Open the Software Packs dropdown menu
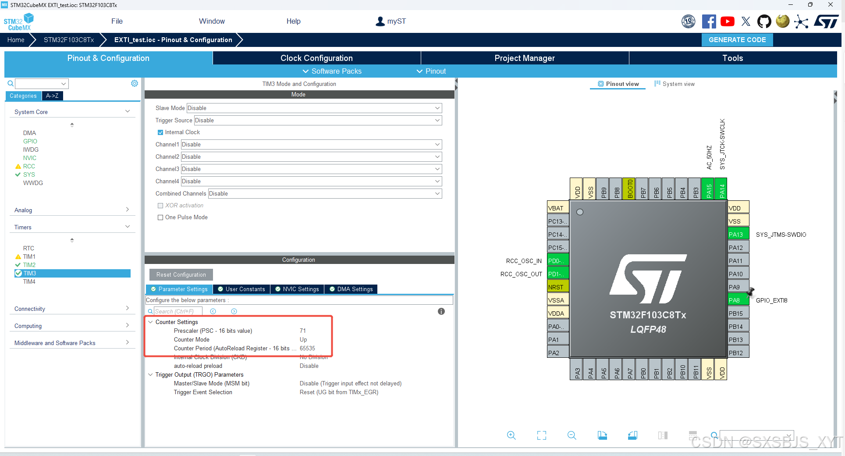The width and height of the screenshot is (845, 456). (x=332, y=71)
